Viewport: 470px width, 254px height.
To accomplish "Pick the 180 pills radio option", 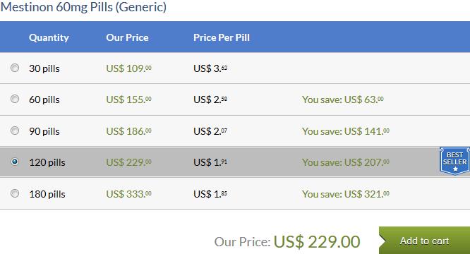I will click(x=15, y=193).
